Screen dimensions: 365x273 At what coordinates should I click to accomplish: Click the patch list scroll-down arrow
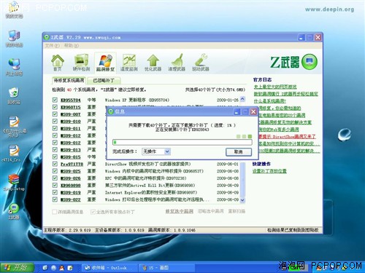point(242,200)
